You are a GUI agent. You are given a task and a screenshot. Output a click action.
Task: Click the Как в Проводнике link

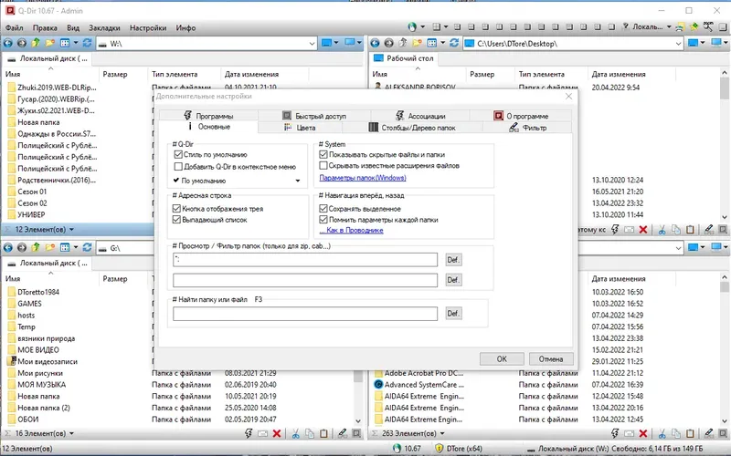click(351, 231)
